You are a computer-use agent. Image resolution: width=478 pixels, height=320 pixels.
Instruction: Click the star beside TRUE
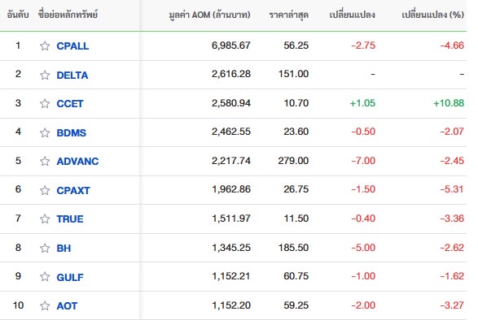[x=45, y=218]
